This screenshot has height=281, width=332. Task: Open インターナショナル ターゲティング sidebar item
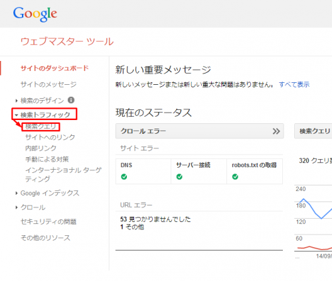click(x=63, y=174)
